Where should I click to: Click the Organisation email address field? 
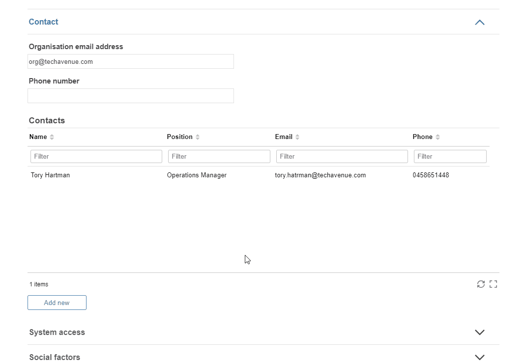[x=131, y=61]
